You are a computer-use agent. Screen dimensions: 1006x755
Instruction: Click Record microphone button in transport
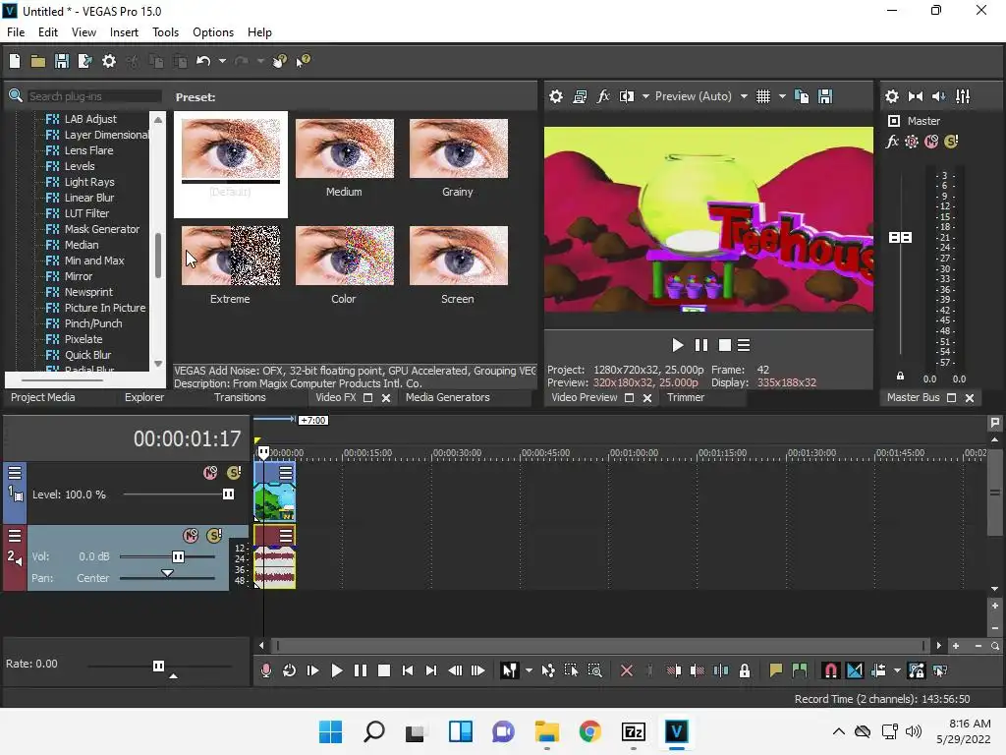point(266,670)
